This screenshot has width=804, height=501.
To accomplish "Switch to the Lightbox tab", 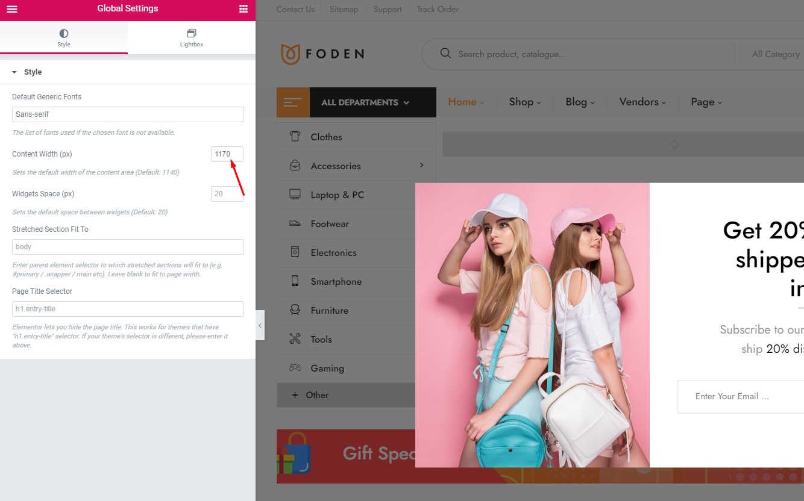I will [x=192, y=37].
